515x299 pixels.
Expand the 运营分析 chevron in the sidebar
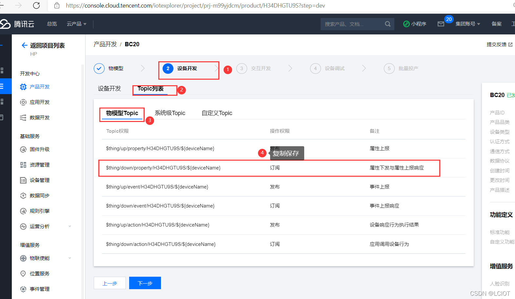point(70,226)
